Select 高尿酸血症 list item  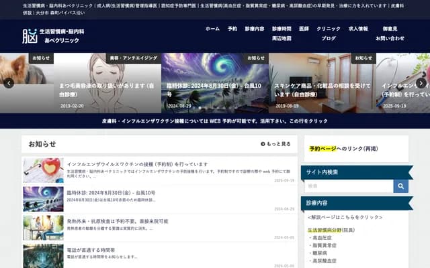point(325,261)
